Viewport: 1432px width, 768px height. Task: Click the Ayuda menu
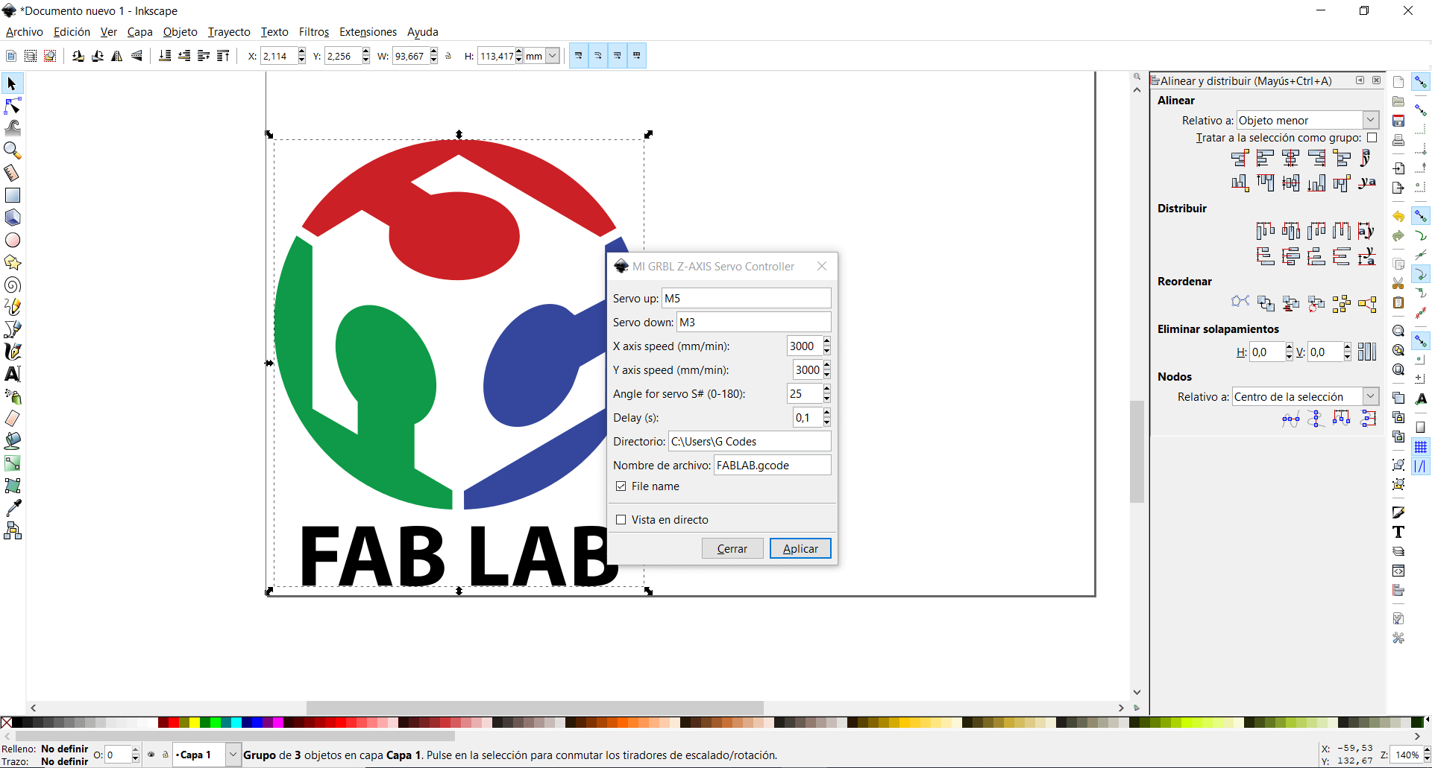(x=423, y=32)
